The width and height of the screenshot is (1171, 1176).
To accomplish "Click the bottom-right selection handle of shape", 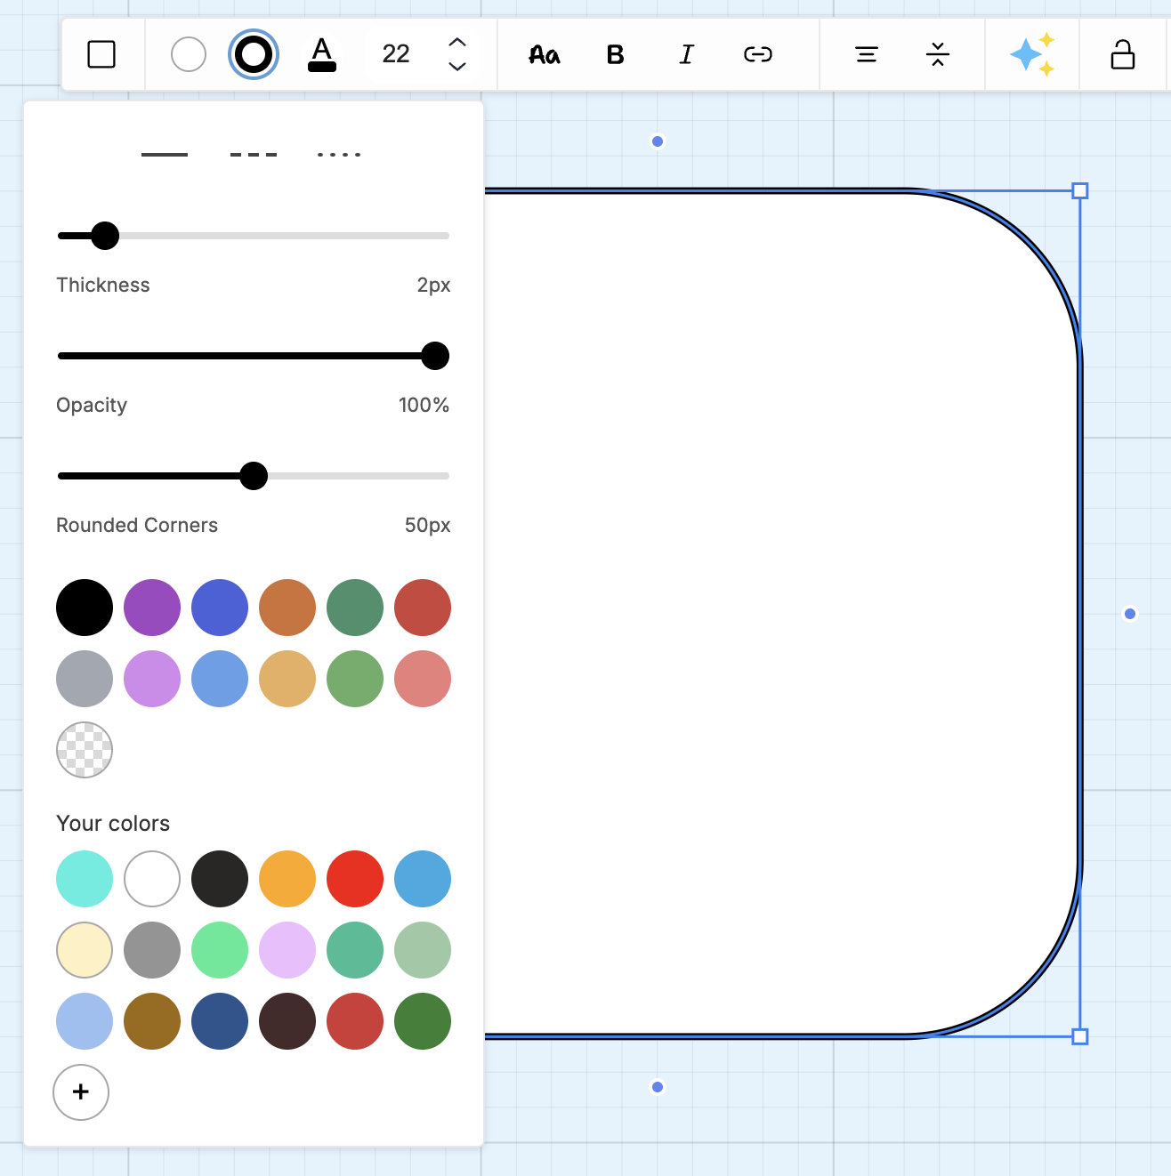I will 1080,1036.
